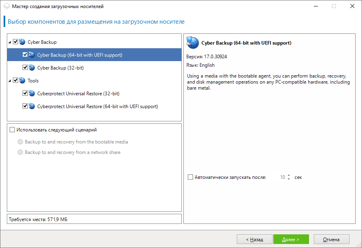Select the Tools tree item label
The image size is (362, 248).
tap(33, 81)
